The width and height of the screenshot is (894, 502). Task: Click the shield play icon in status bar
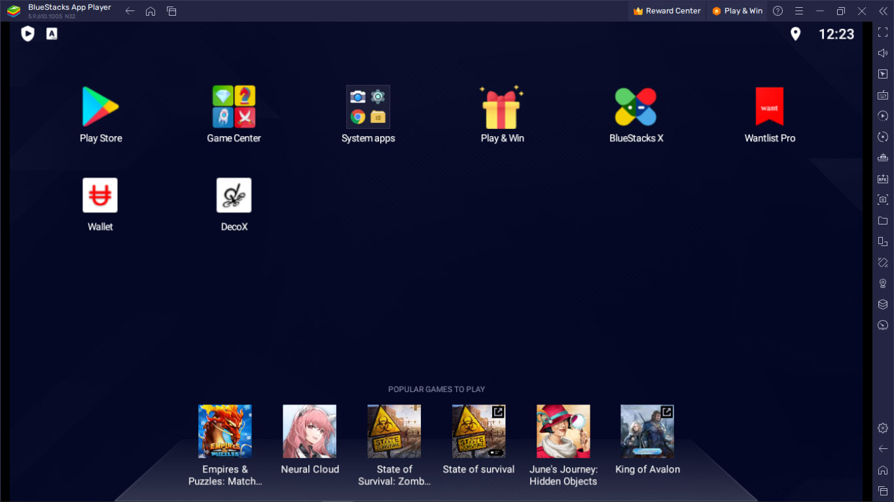tap(27, 33)
